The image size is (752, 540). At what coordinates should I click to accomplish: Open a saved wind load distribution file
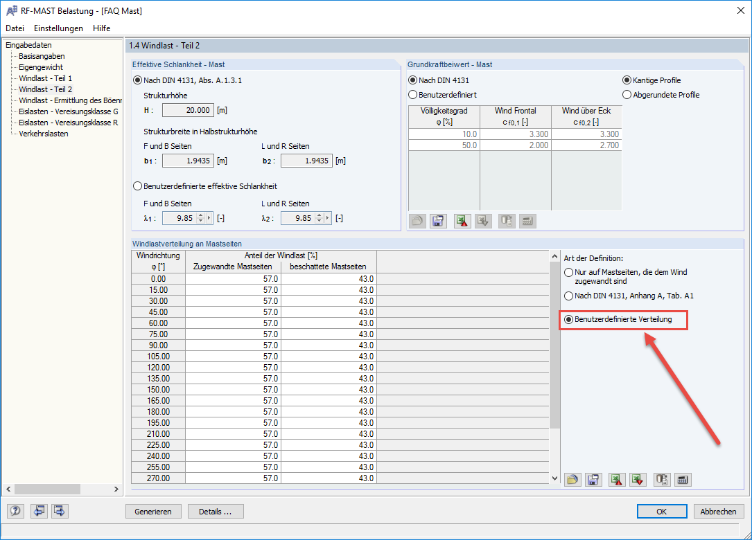pyautogui.click(x=572, y=479)
